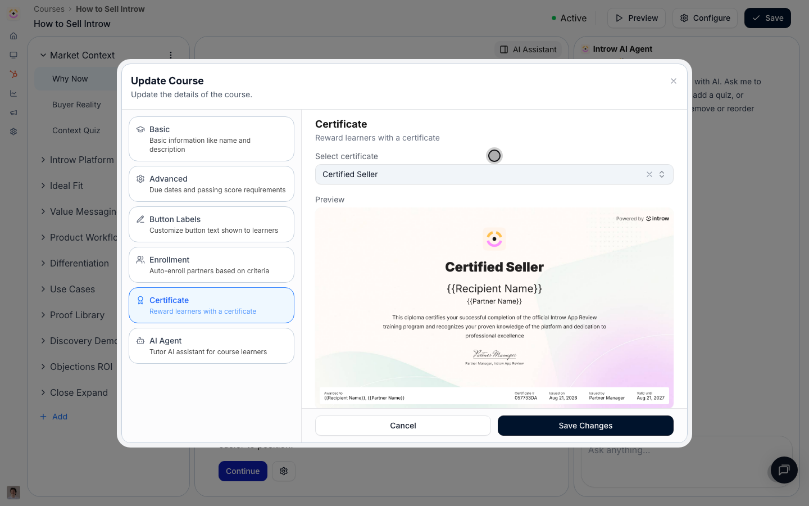Open the settings gear icon in left sidebar
This screenshot has width=809, height=506.
(13, 132)
